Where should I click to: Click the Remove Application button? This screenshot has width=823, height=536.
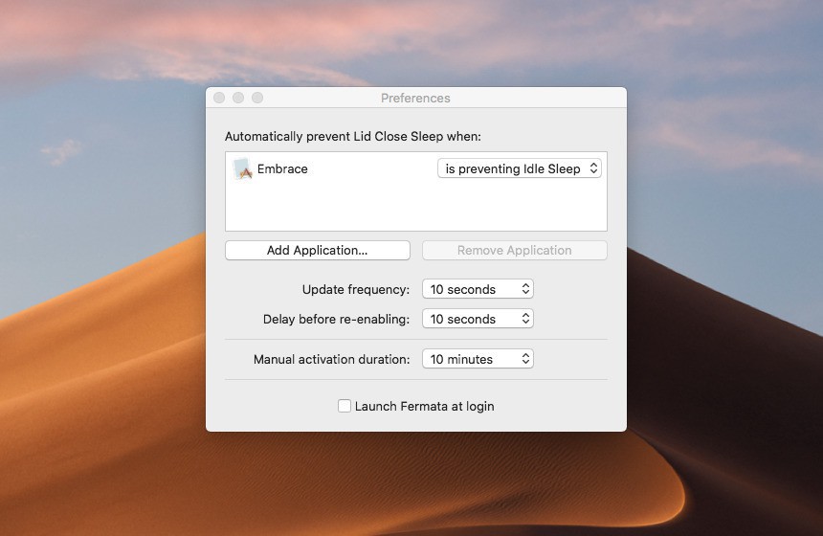pyautogui.click(x=515, y=251)
